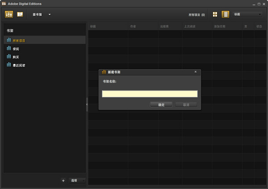Viewport: 268px width, 189px height.
Task: Switch to Library view icon
Action: point(9,14)
